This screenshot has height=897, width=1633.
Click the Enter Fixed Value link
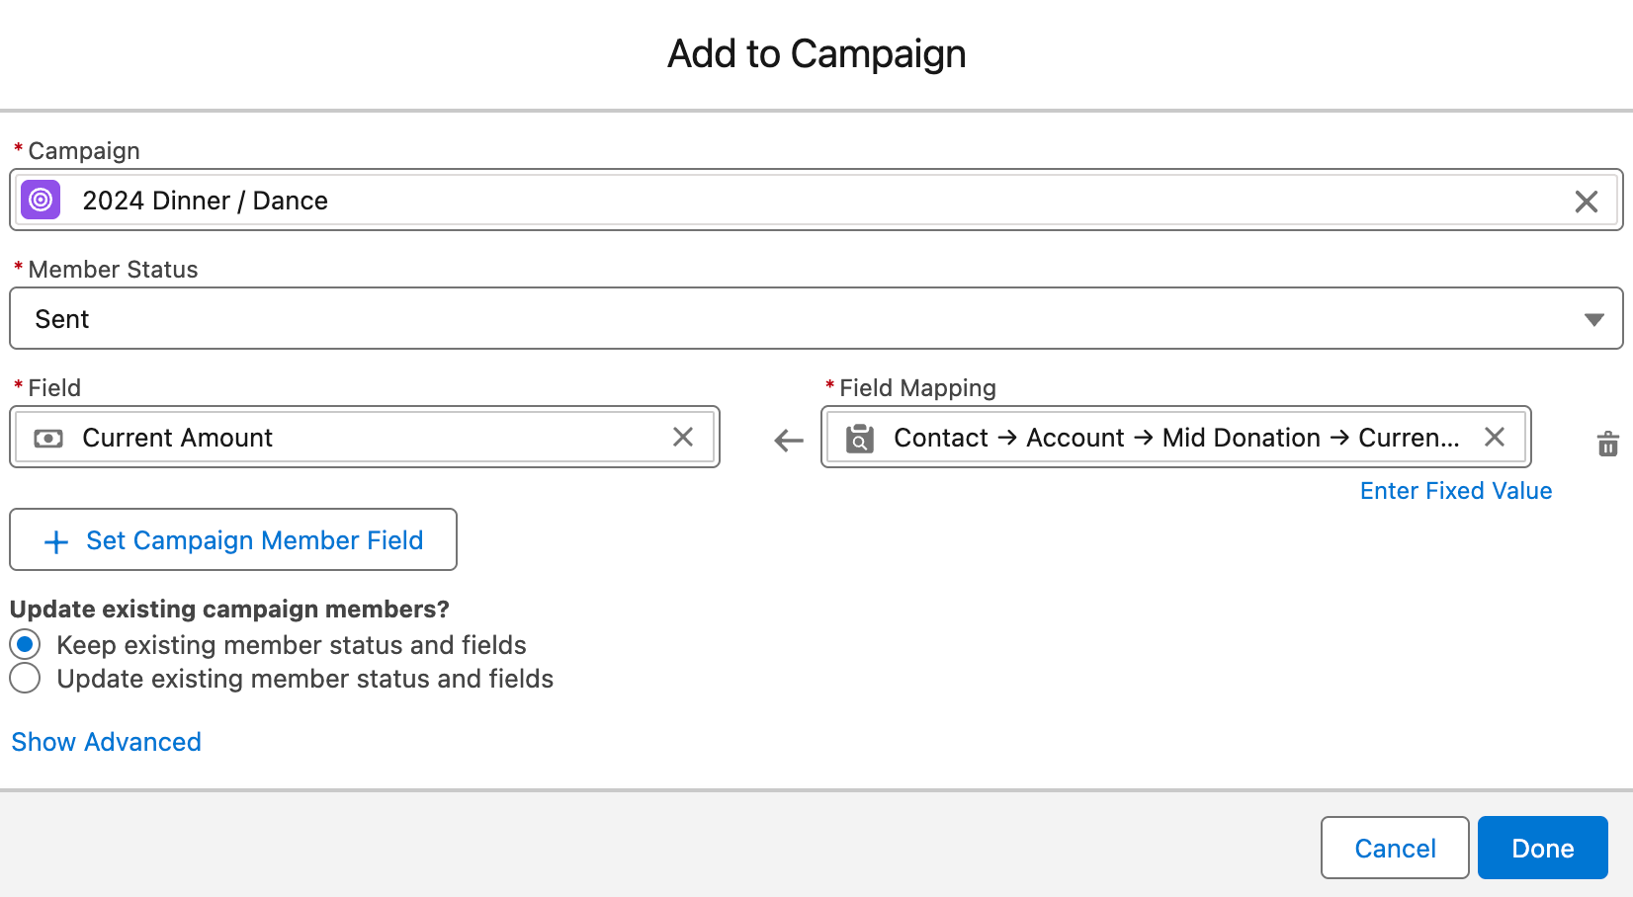1455,491
